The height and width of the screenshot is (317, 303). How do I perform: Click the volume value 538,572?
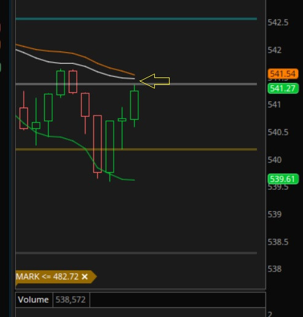[71, 300]
